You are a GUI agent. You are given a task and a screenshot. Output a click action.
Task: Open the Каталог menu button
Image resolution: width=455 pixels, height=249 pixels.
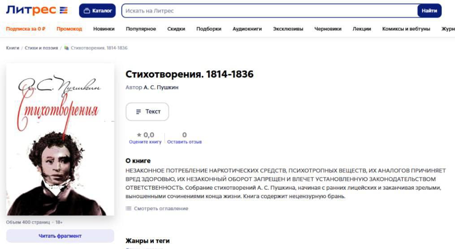97,11
